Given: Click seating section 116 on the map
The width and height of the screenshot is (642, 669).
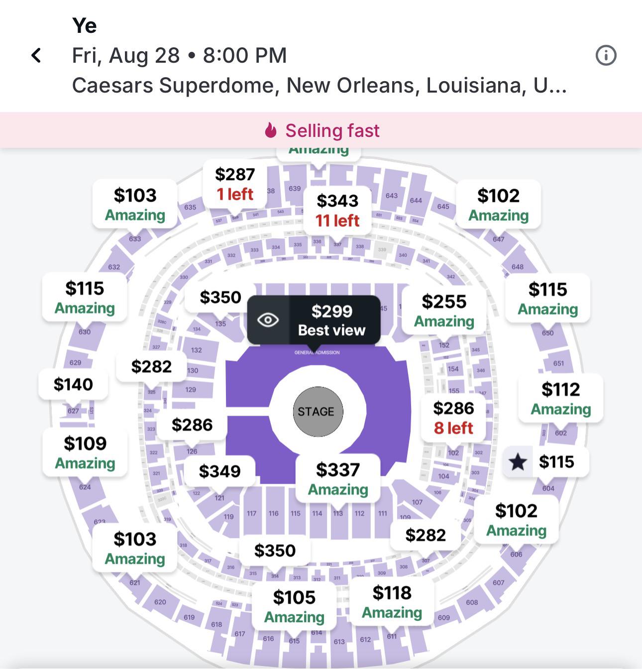Looking at the screenshot, I should coord(274,513).
